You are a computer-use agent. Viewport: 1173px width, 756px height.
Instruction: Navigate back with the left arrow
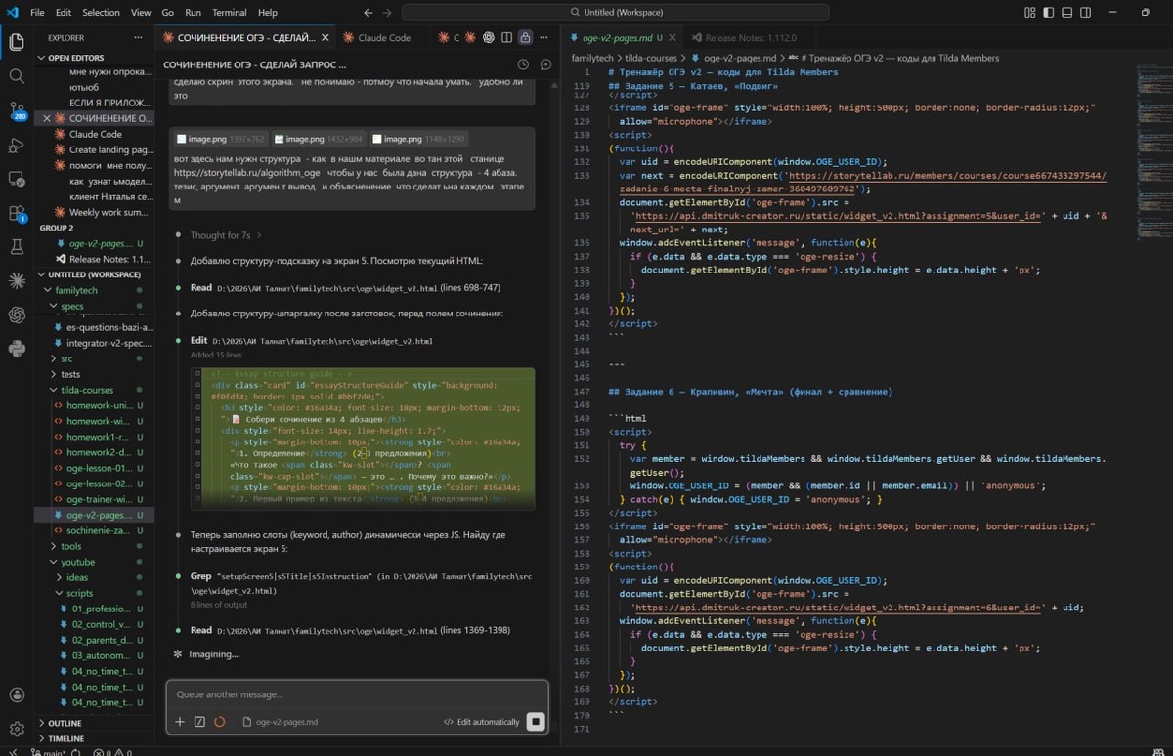[x=368, y=13]
